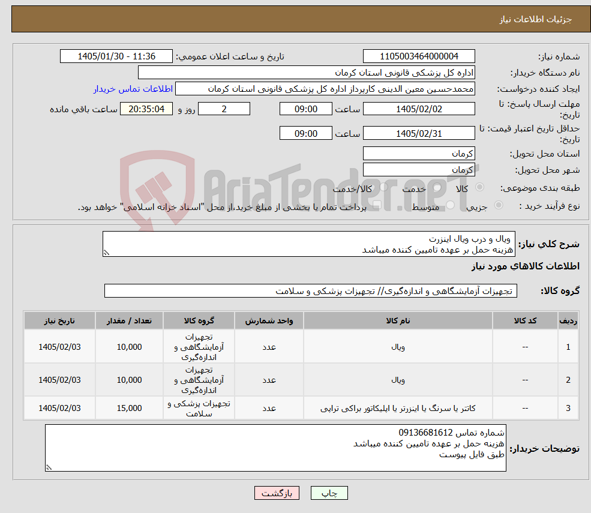
Task: Click the کاتتر یا سرنگ item name in row 3
Action: point(398,408)
